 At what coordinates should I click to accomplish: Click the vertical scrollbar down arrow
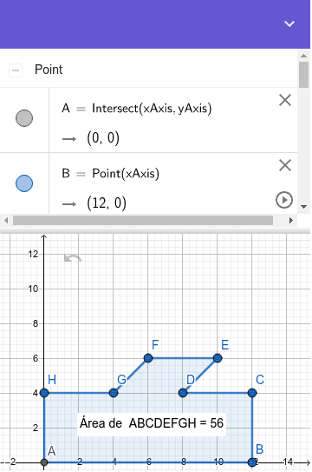point(303,207)
